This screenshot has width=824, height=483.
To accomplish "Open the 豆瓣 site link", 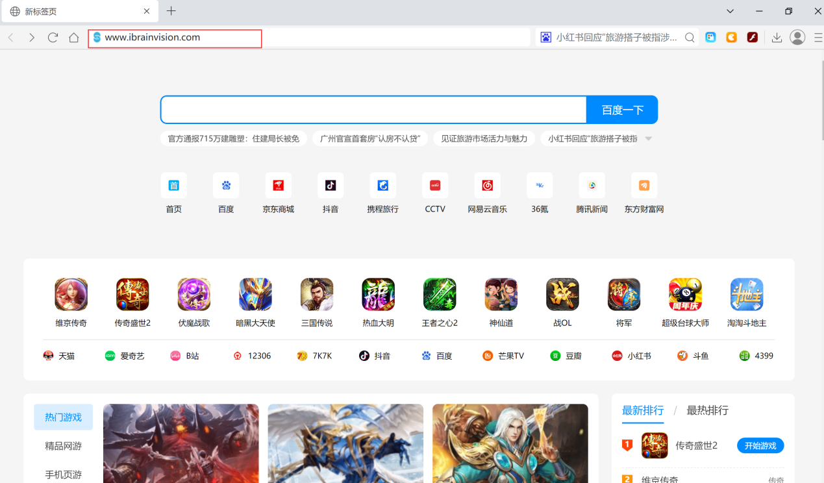I will pos(566,356).
